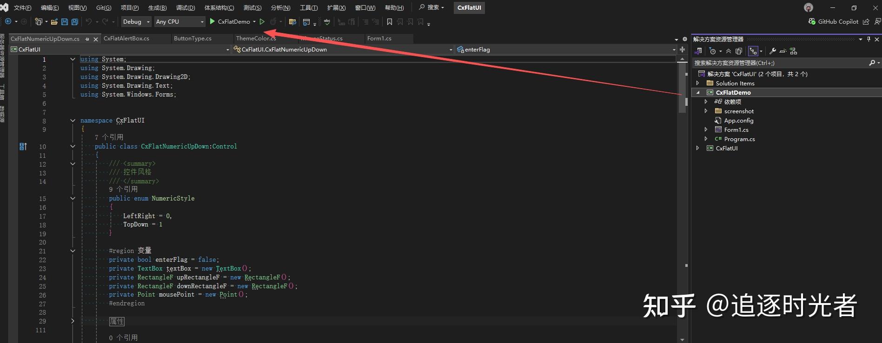The image size is (882, 343).
Task: Click pending changes filter clock icon
Action: (712, 51)
